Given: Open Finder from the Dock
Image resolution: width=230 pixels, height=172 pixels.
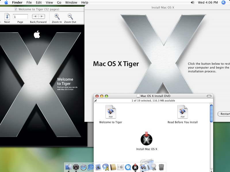Looking at the screenshot, I should [68, 167].
